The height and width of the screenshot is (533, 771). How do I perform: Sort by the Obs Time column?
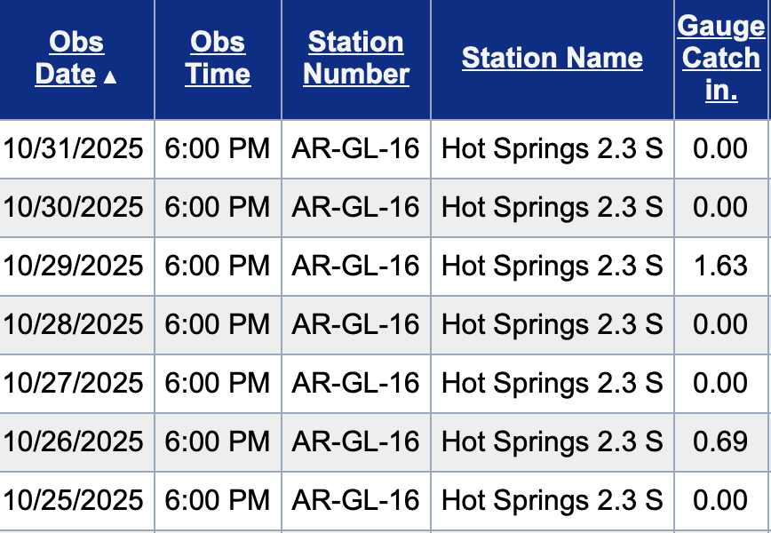pyautogui.click(x=218, y=58)
